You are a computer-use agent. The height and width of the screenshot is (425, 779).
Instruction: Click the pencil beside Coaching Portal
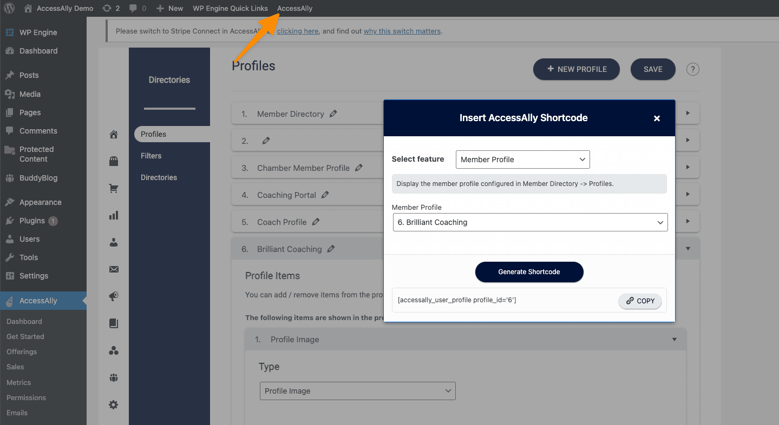[325, 195]
